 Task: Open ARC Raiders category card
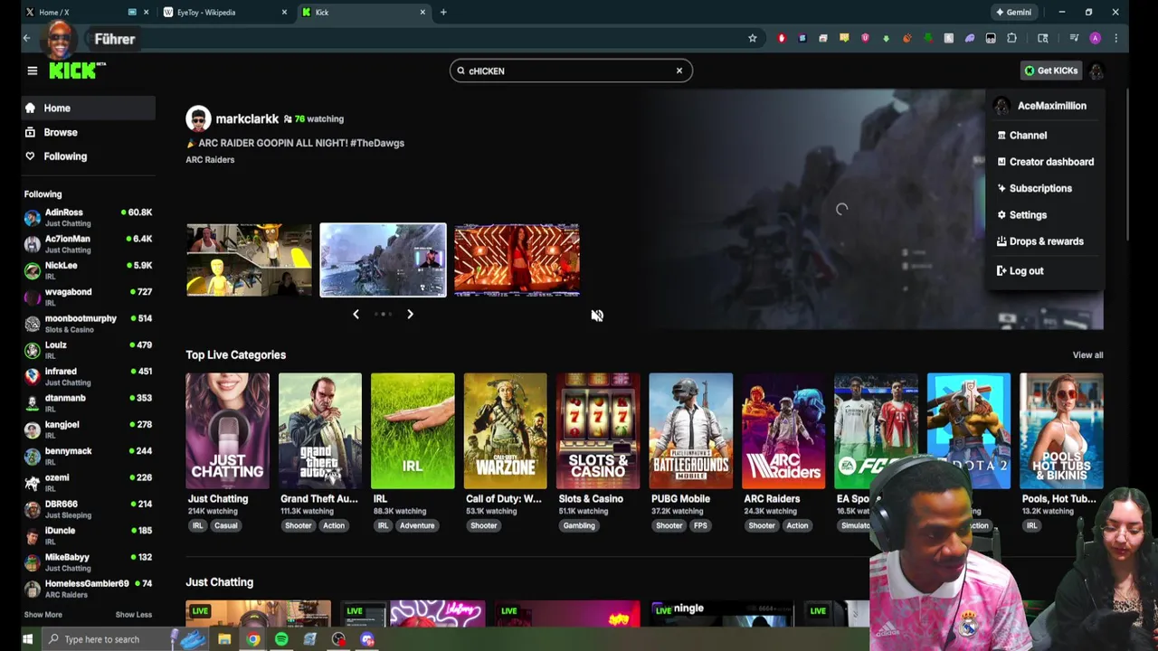(x=783, y=431)
